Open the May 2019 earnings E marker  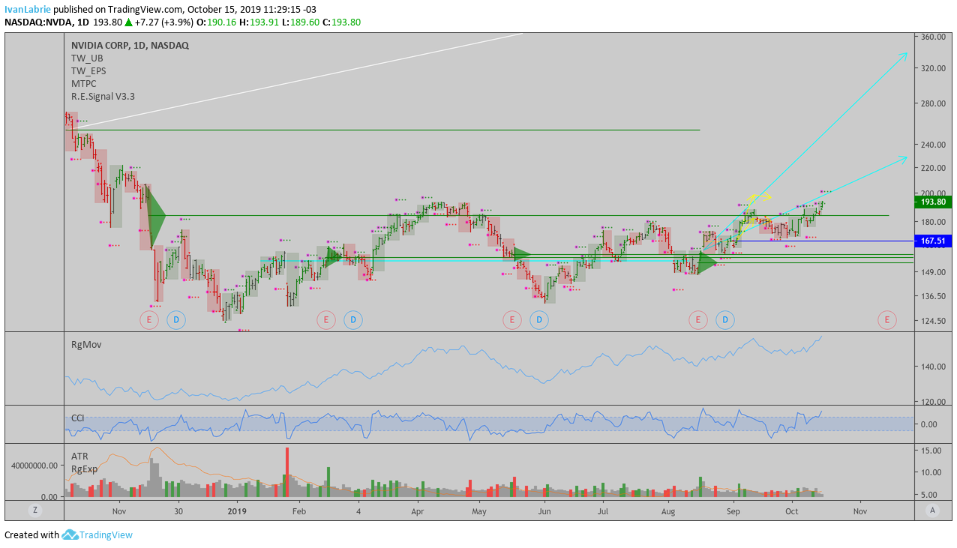511,321
